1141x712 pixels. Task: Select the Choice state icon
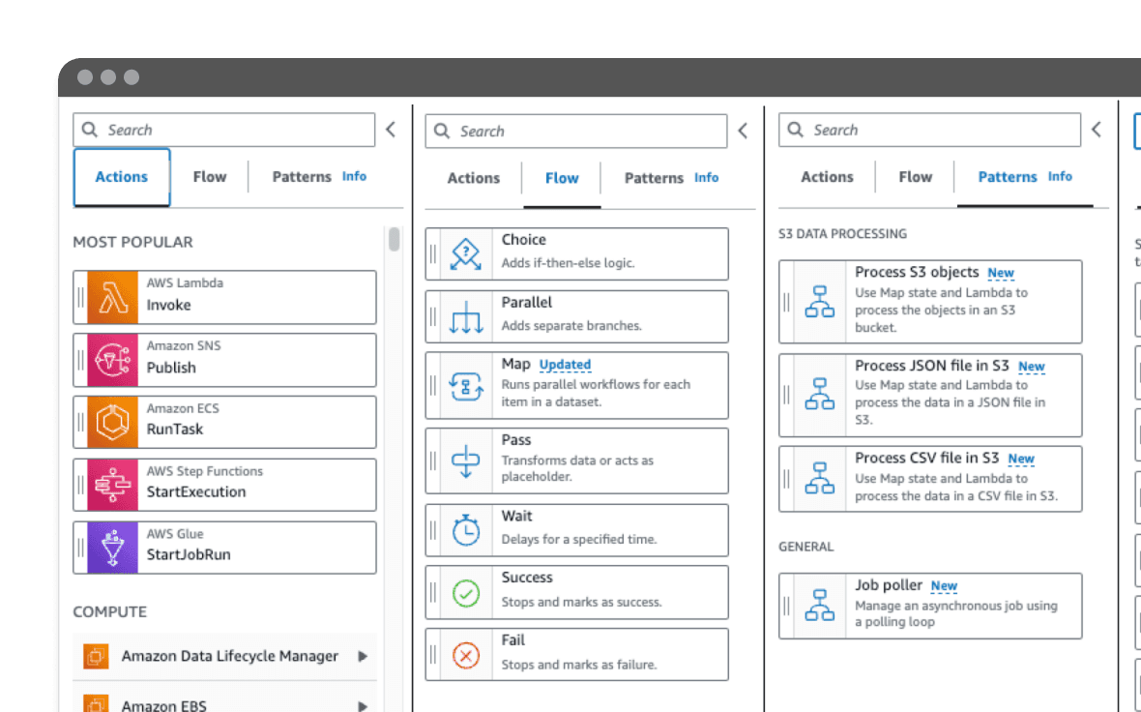[466, 252]
